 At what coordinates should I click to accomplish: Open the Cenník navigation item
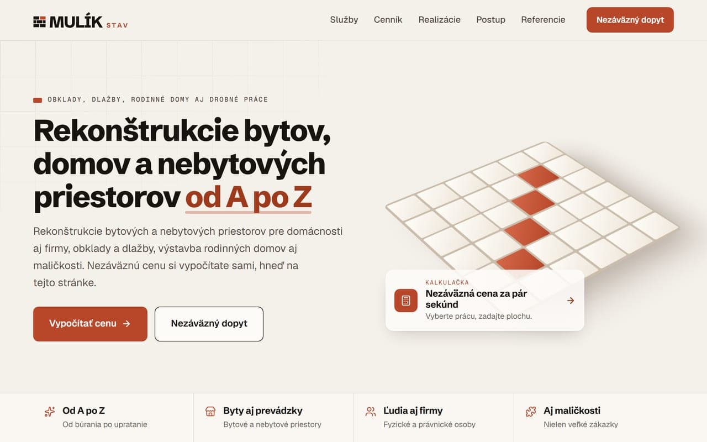click(388, 20)
